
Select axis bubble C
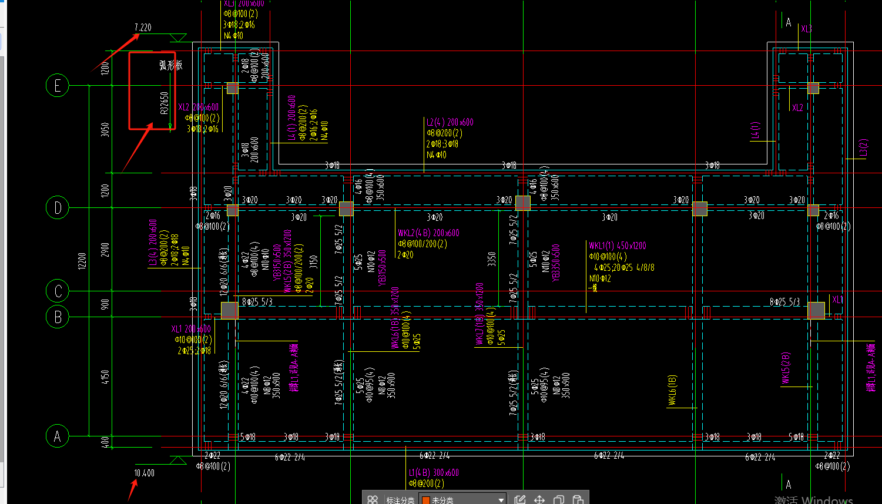pyautogui.click(x=58, y=291)
